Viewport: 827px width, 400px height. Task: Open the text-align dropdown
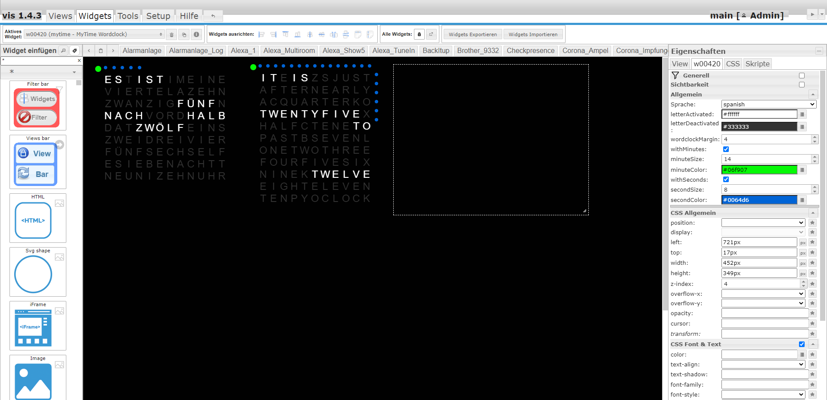[x=763, y=364]
